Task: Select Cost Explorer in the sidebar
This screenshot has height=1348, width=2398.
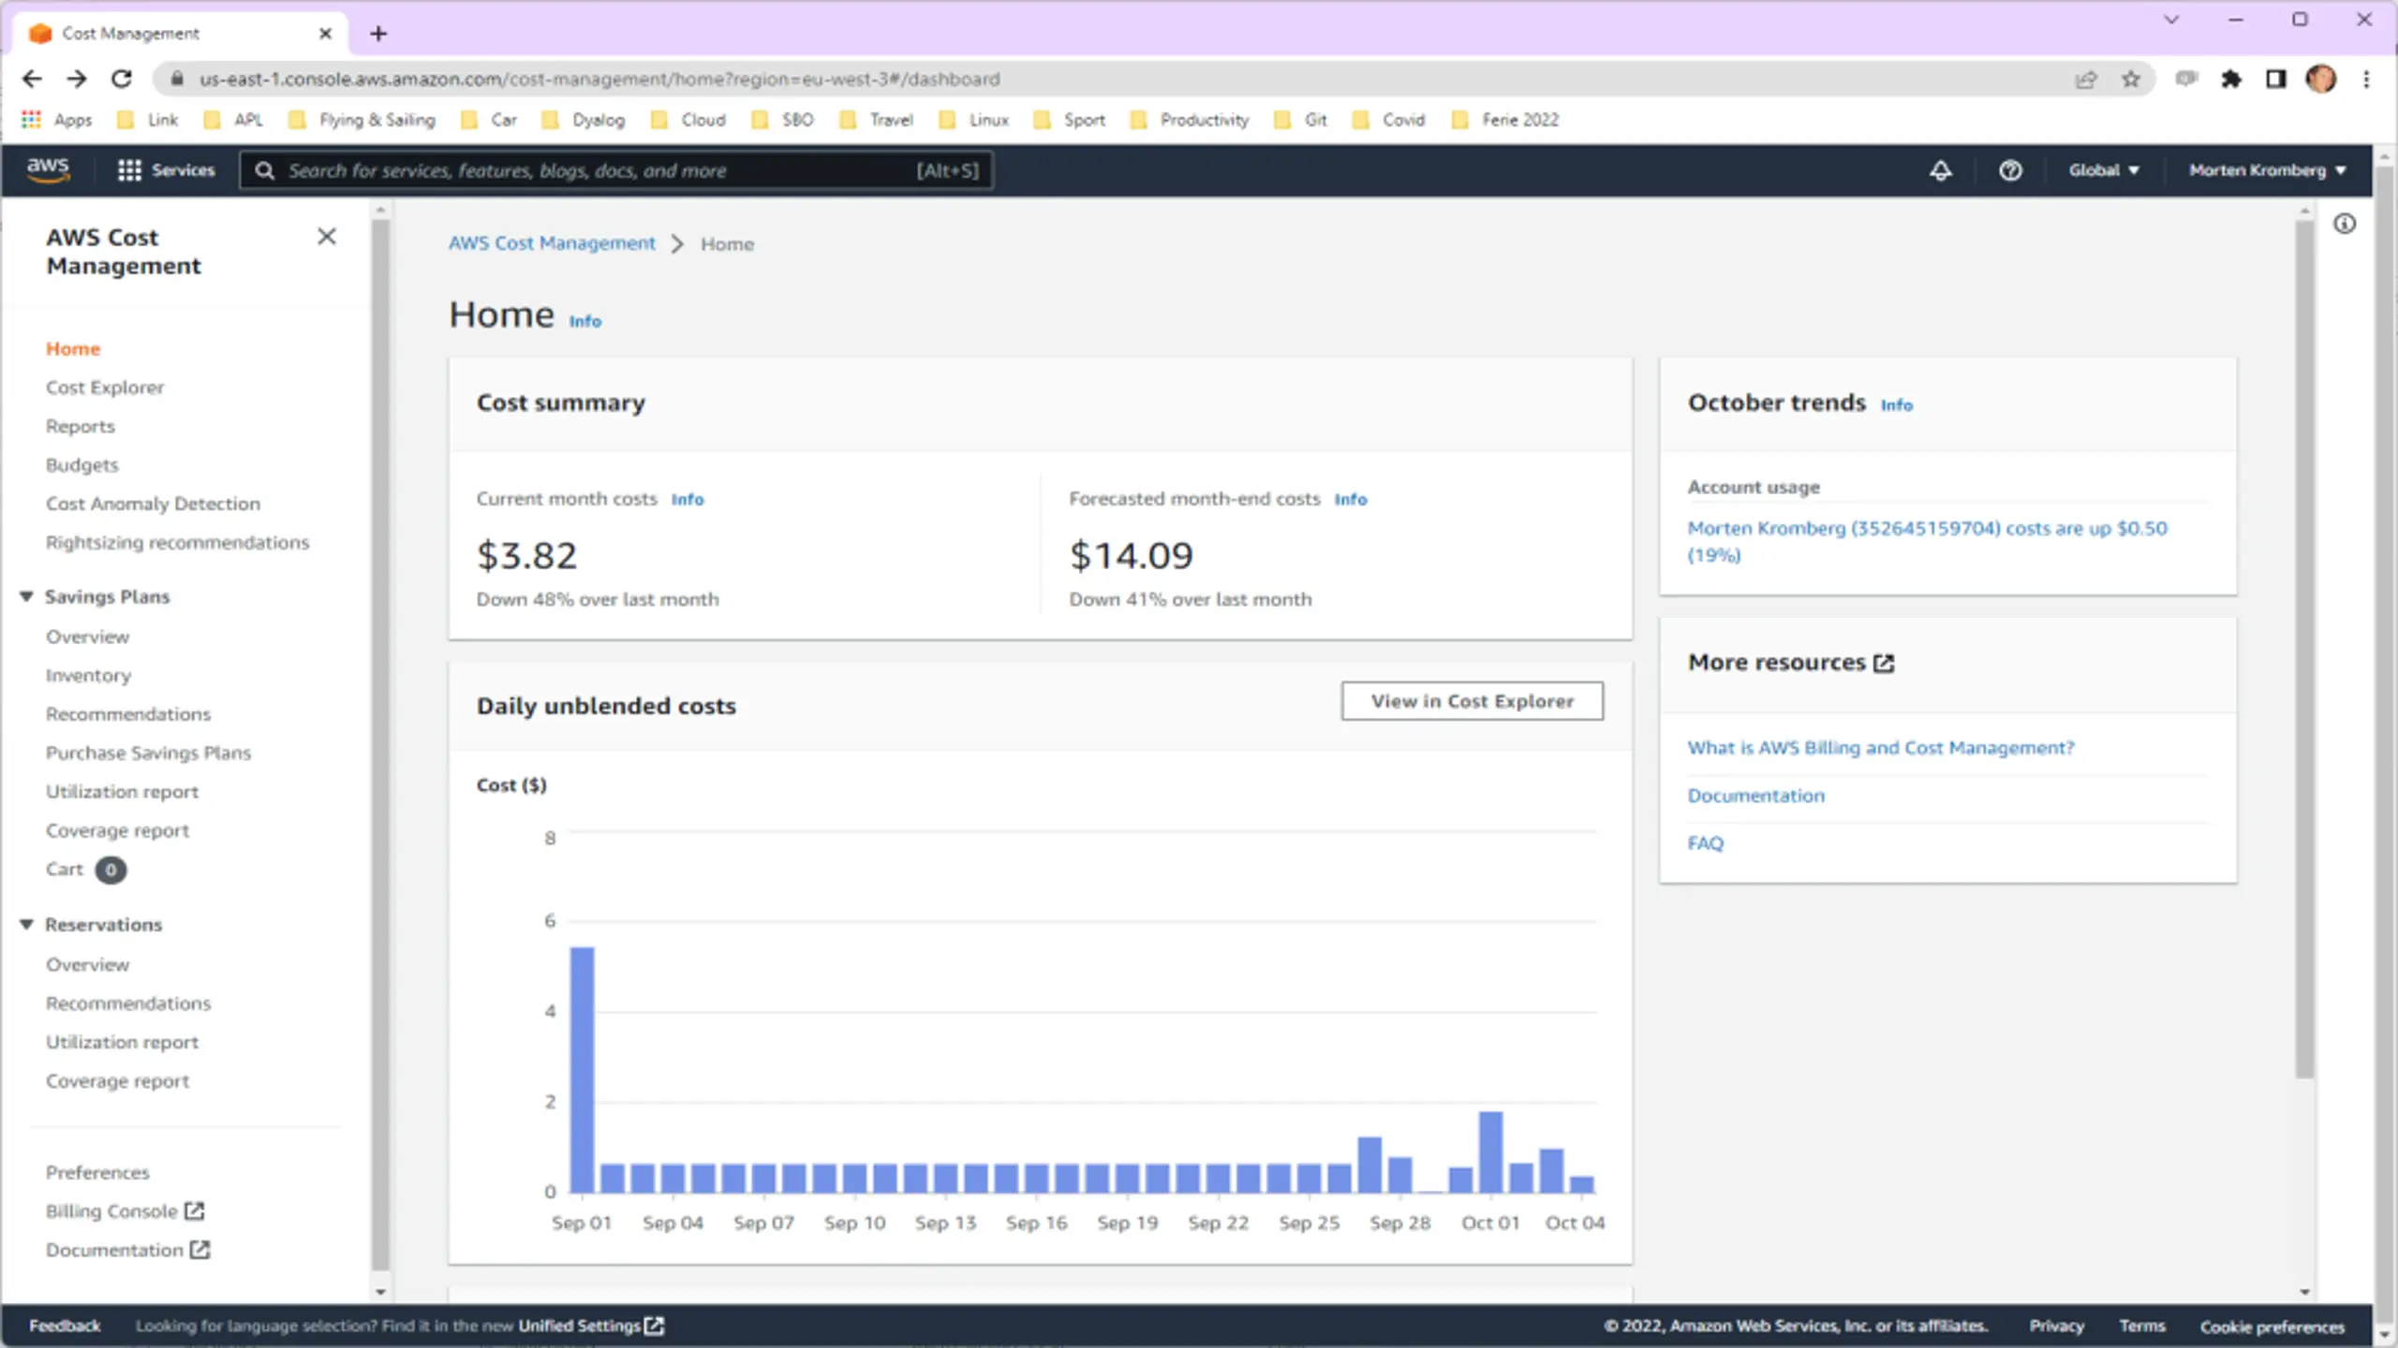Action: 105,388
